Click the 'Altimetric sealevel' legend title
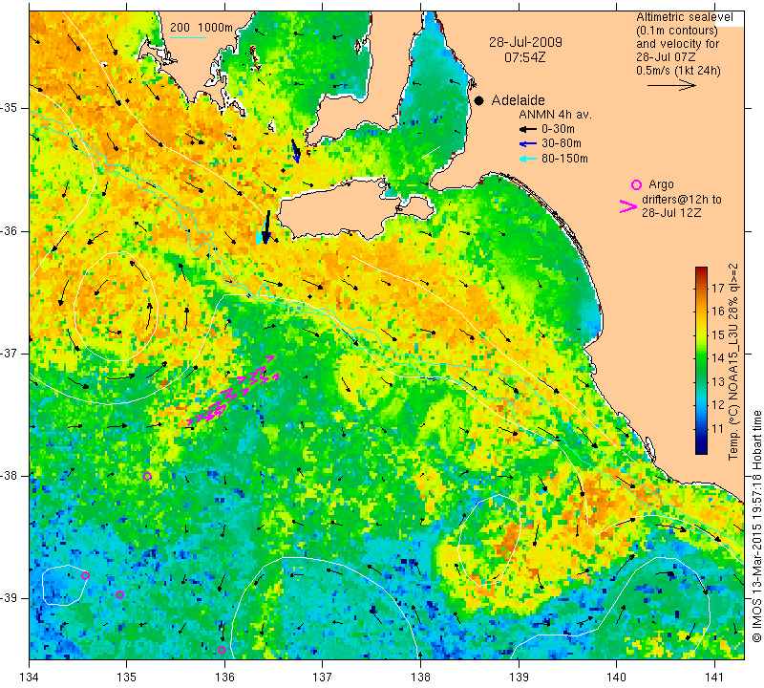Viewport: 764px width, 688px height. (x=685, y=17)
